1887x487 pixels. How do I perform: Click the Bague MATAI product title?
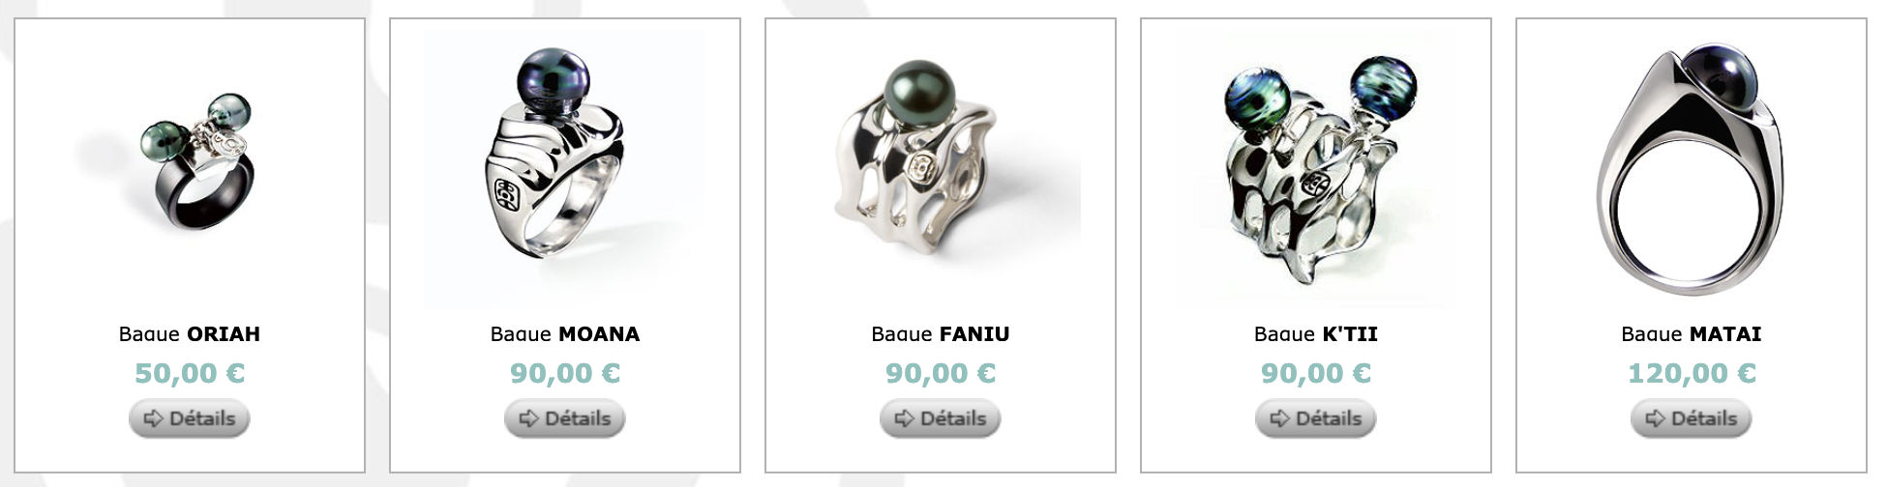(1692, 334)
